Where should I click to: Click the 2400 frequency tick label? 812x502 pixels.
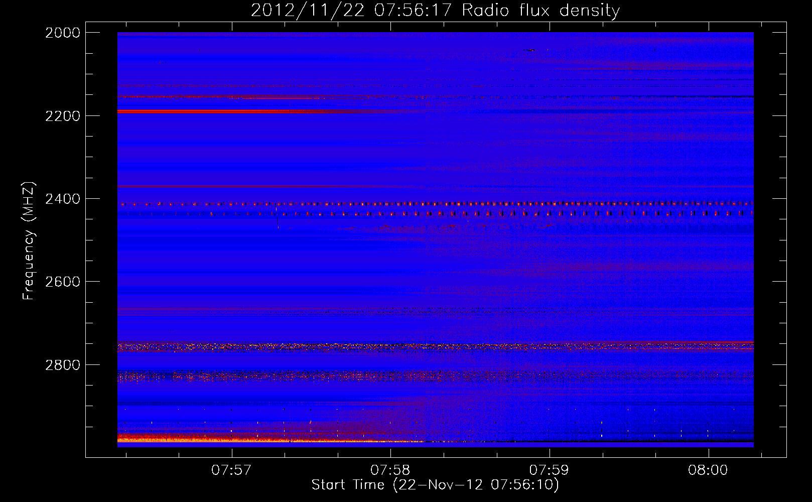(x=63, y=199)
